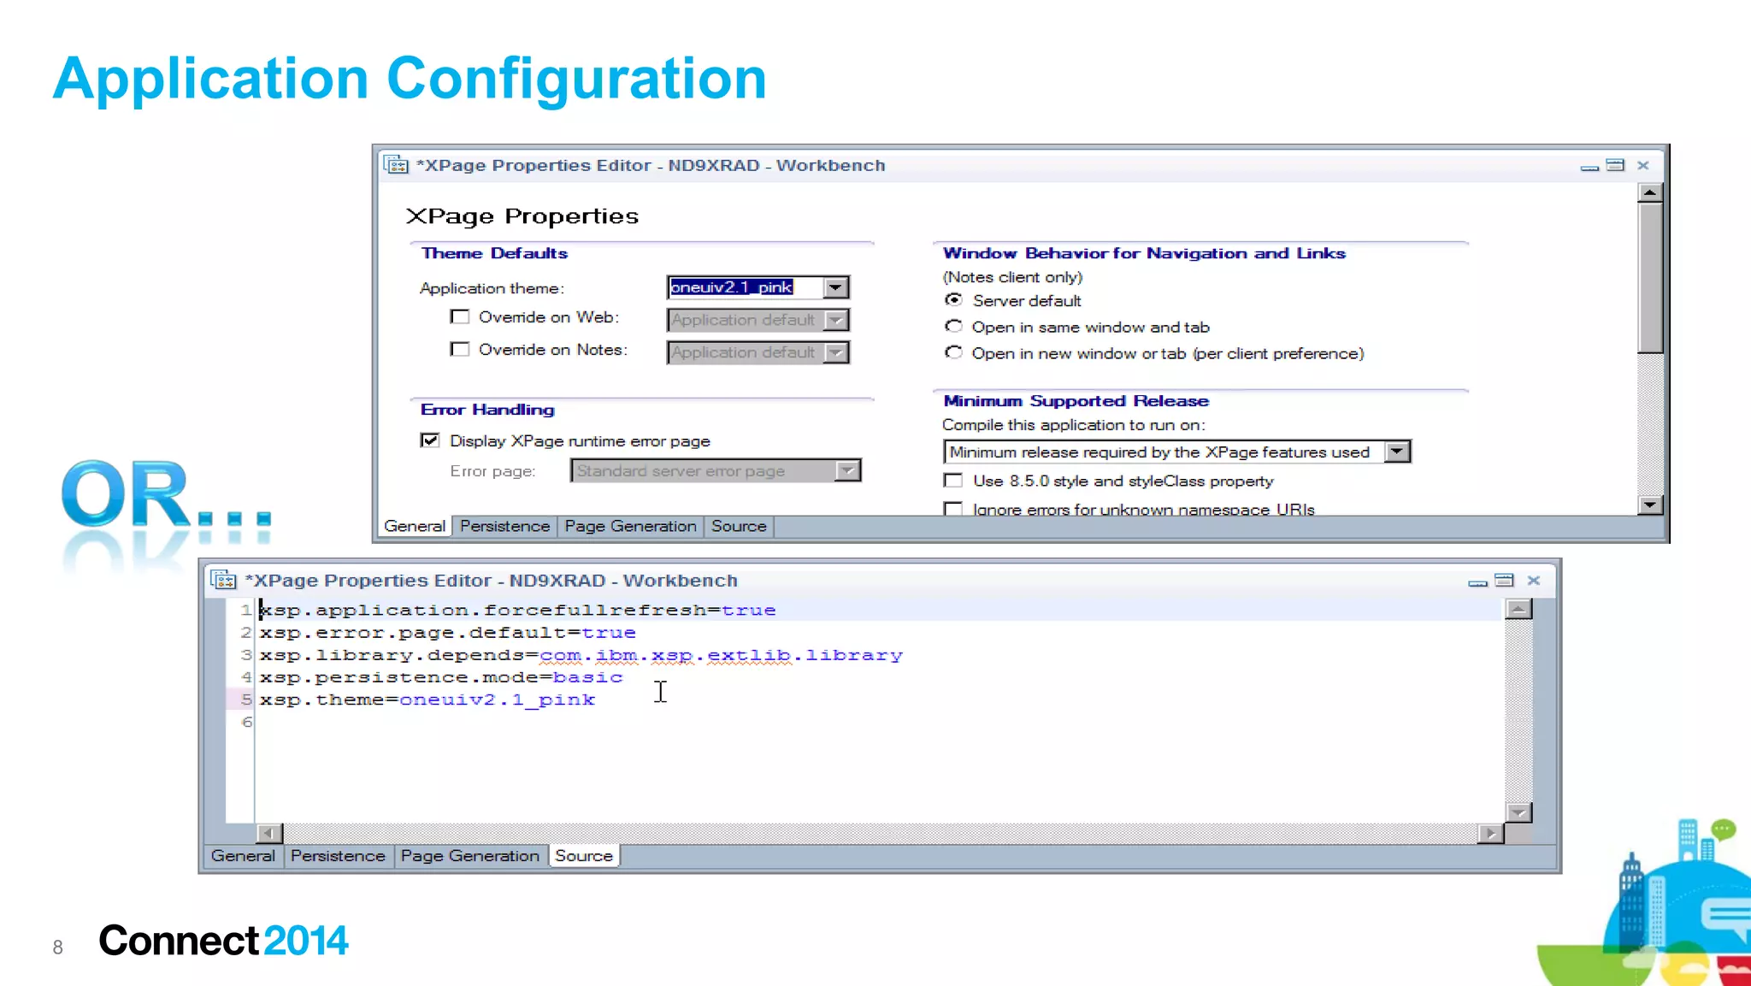The width and height of the screenshot is (1751, 986).
Task: Select Source tab in lower window
Action: 584,856
